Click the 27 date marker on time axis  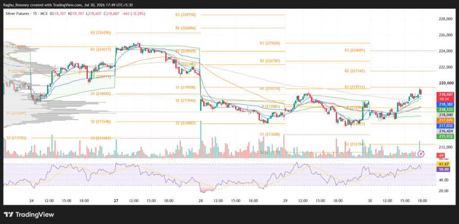[x=116, y=201]
